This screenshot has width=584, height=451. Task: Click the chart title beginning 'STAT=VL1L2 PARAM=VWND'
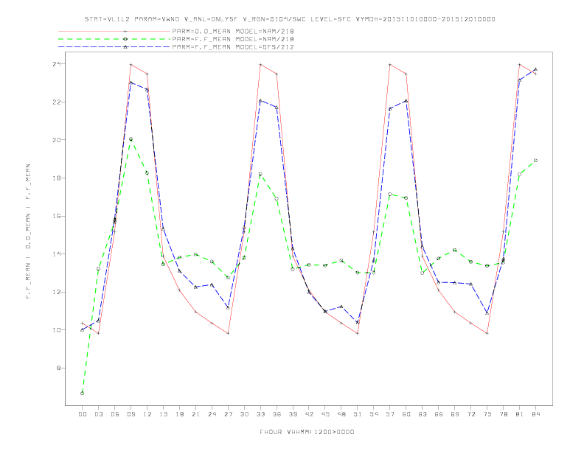(x=290, y=19)
